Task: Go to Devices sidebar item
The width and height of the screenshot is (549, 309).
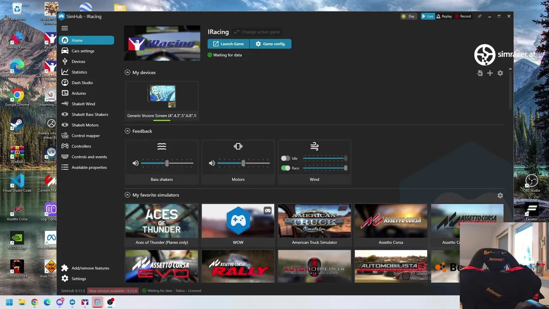Action: click(87, 61)
